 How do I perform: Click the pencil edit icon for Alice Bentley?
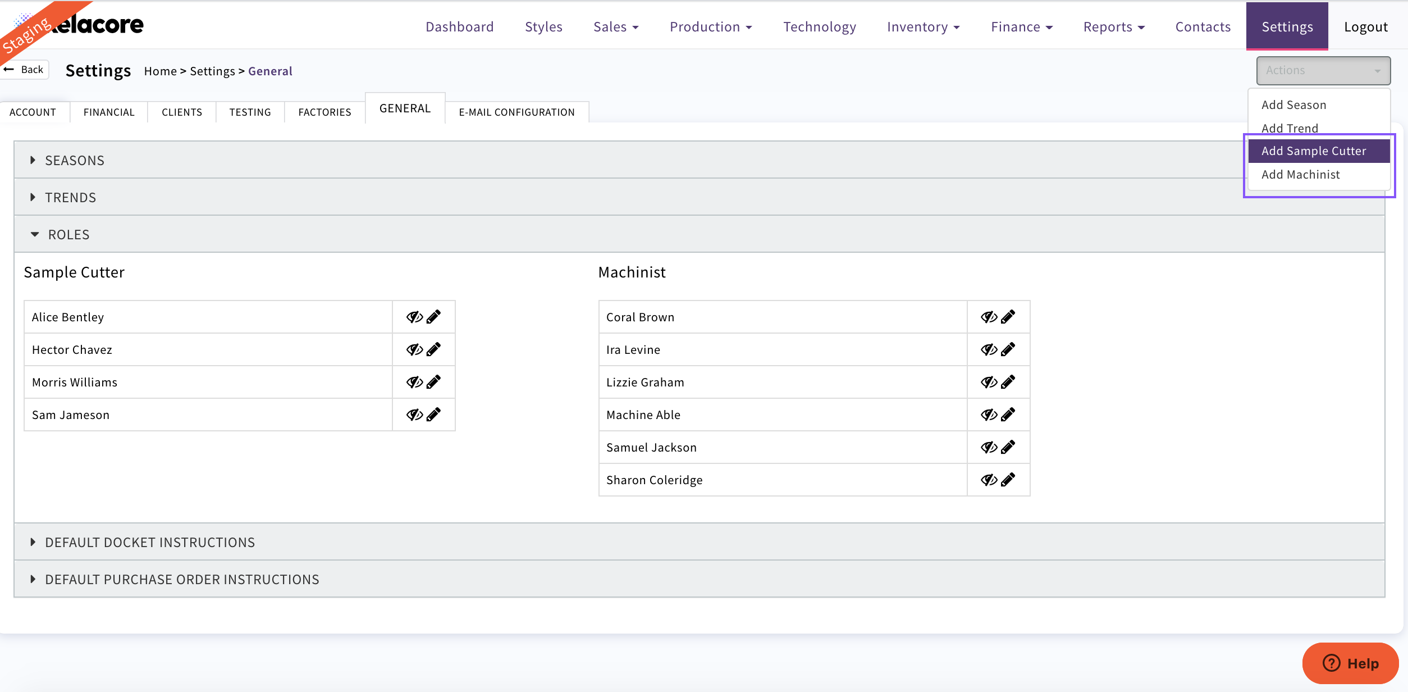433,317
